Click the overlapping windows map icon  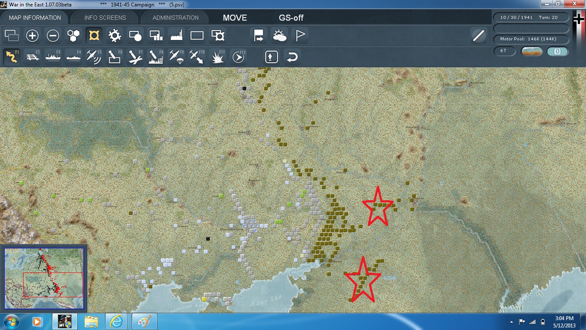click(12, 36)
